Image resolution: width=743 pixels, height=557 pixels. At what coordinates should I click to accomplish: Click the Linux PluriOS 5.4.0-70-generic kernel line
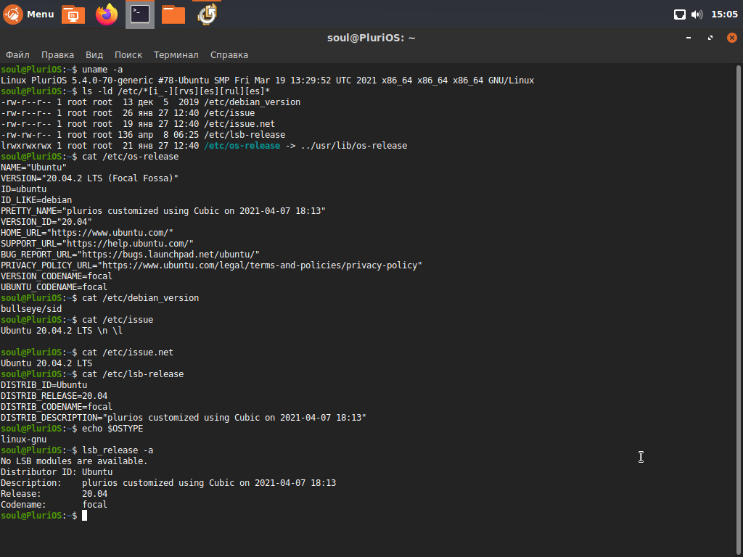[x=267, y=81]
